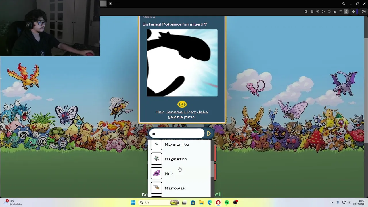Open a new browser tab with plus
The image size is (368, 207).
[110, 4]
